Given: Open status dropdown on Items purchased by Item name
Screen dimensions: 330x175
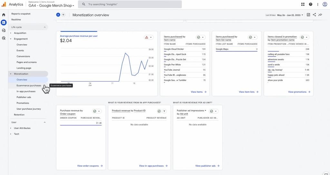Looking at the screenshot, I should click(200, 37).
